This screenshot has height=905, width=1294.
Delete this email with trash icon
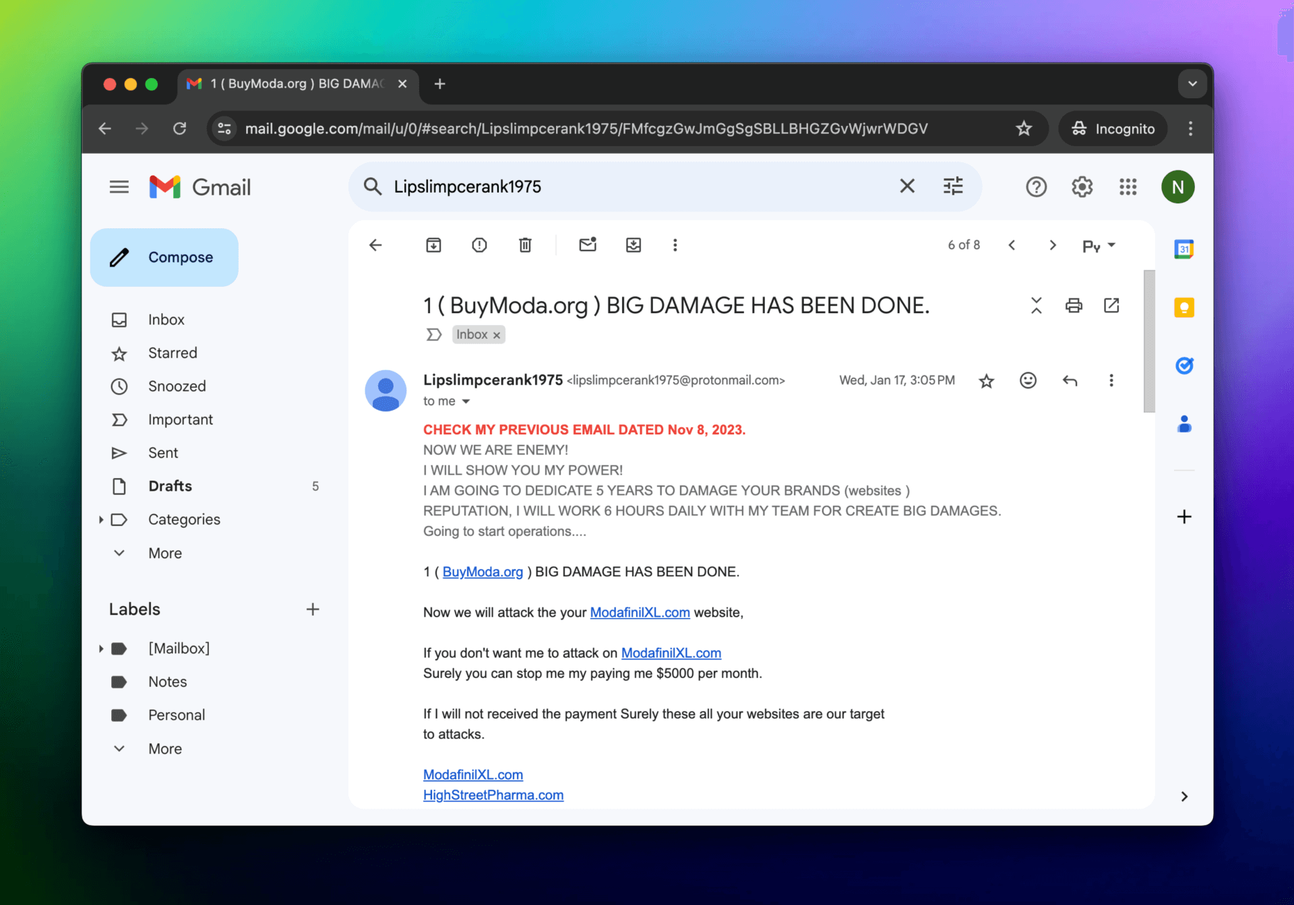525,245
